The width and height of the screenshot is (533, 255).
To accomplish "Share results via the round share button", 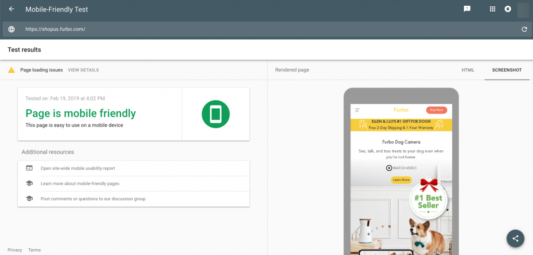I will 515,238.
